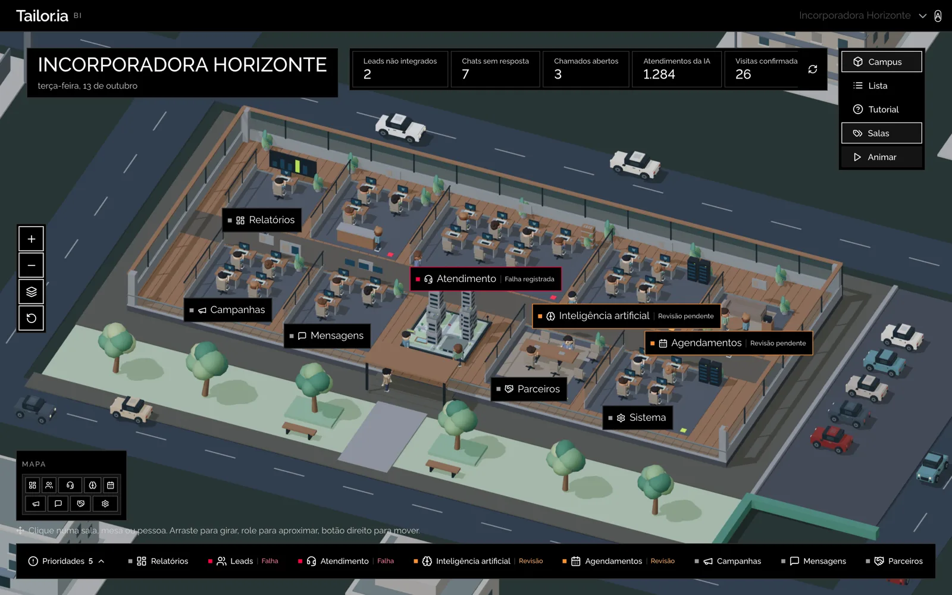Viewport: 952px width, 595px height.
Task: Click the Relatórios room label on the map
Action: coord(262,220)
